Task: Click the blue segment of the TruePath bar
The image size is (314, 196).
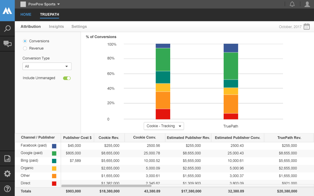Action: pyautogui.click(x=231, y=48)
